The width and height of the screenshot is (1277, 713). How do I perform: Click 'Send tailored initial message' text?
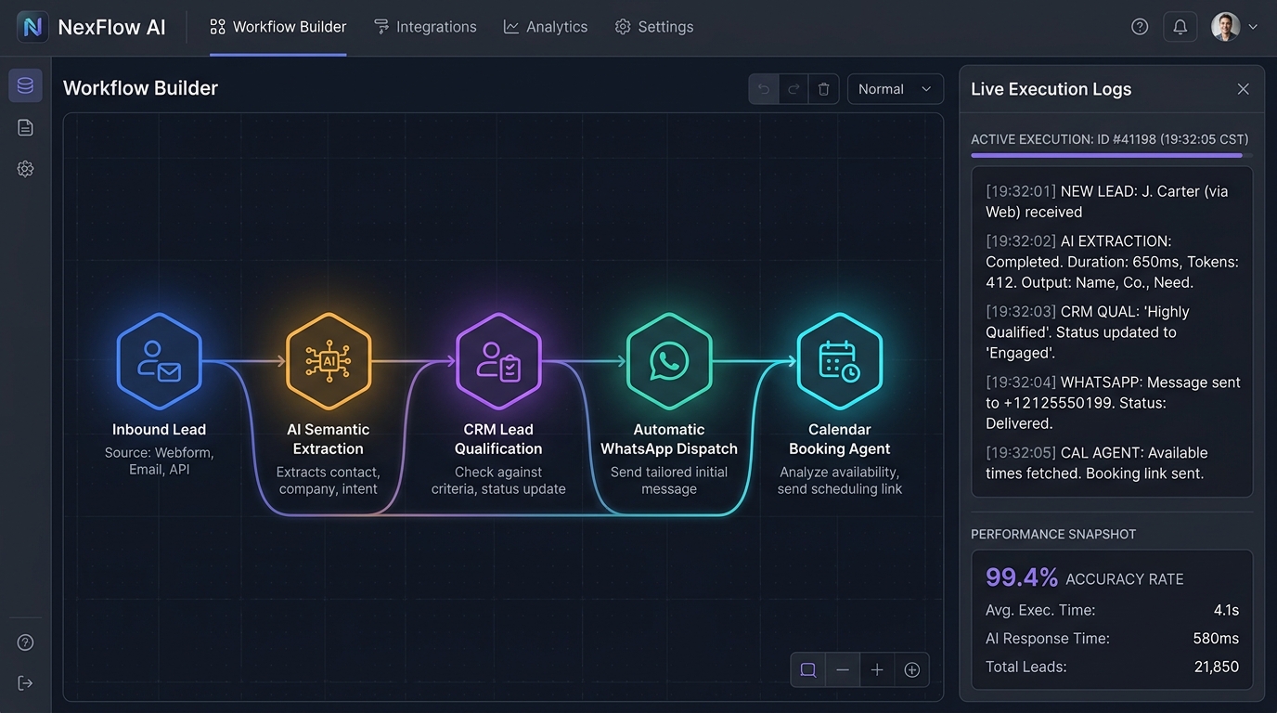(669, 481)
